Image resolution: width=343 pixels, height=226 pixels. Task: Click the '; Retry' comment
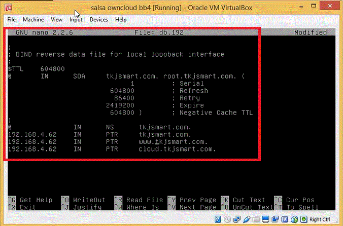click(186, 98)
